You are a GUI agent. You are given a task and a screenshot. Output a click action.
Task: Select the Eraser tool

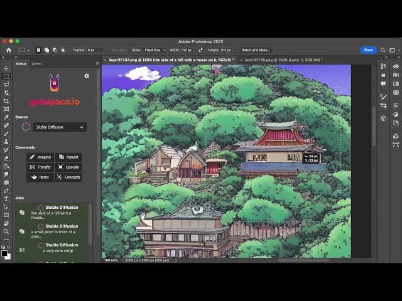point(6,158)
